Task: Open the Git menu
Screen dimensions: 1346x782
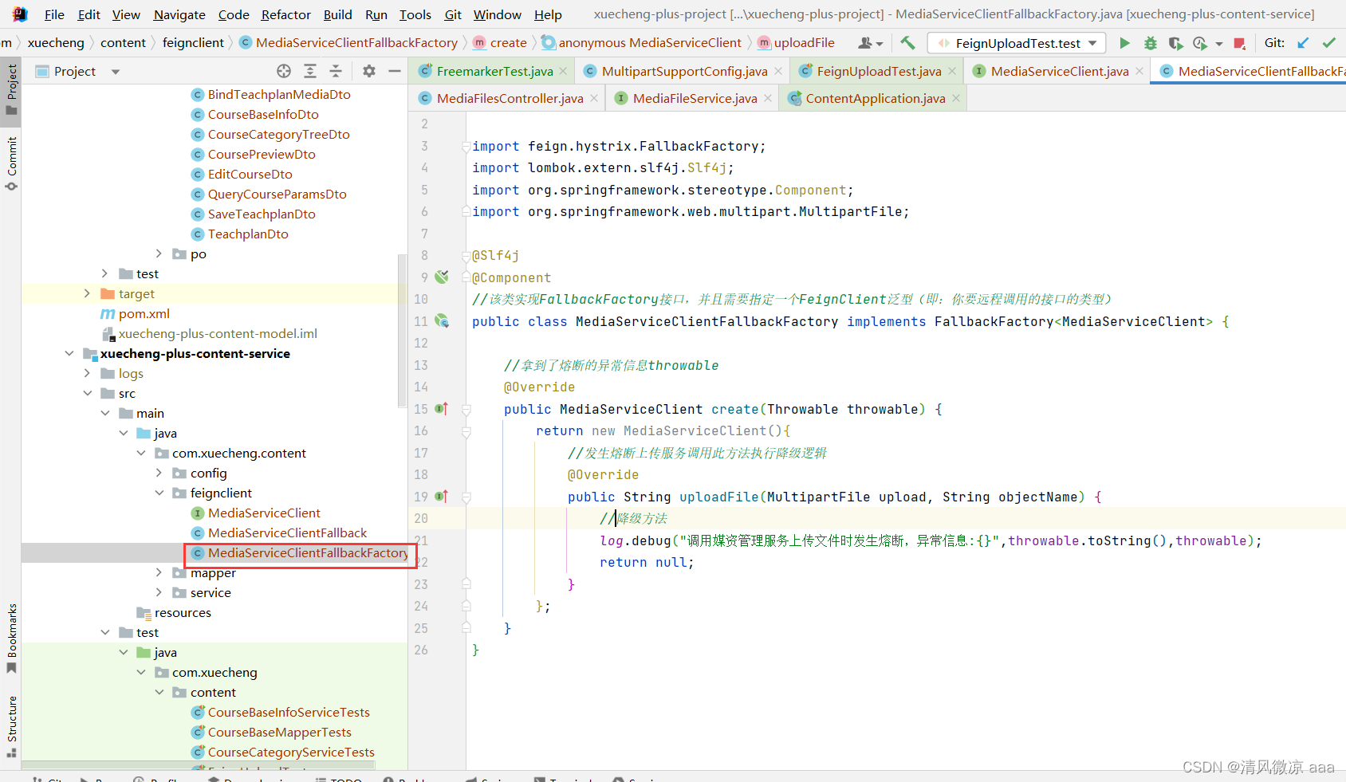Action: tap(453, 14)
